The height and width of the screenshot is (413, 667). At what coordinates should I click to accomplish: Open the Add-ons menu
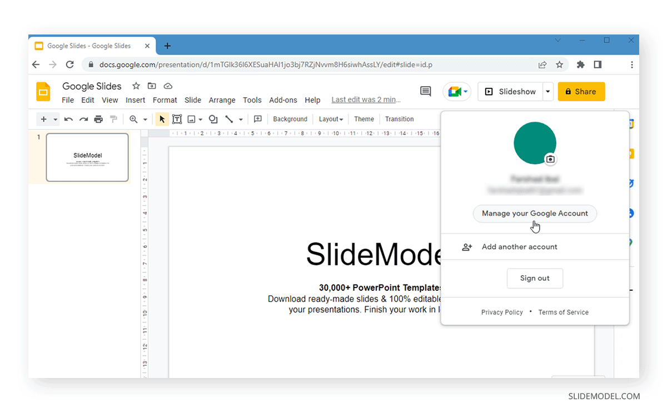point(283,100)
